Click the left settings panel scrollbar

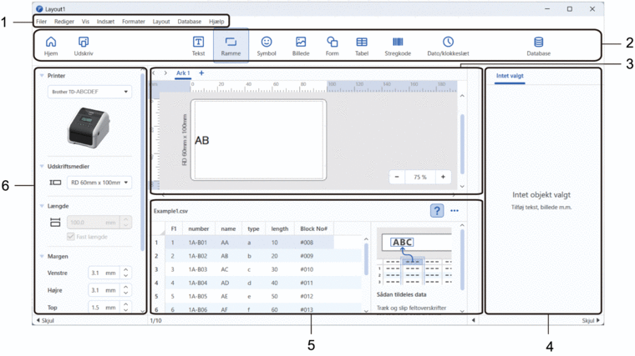coord(143,162)
